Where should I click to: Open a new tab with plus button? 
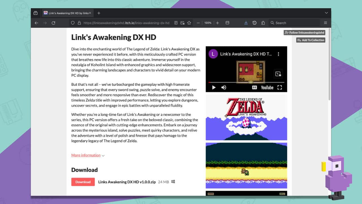[99, 13]
